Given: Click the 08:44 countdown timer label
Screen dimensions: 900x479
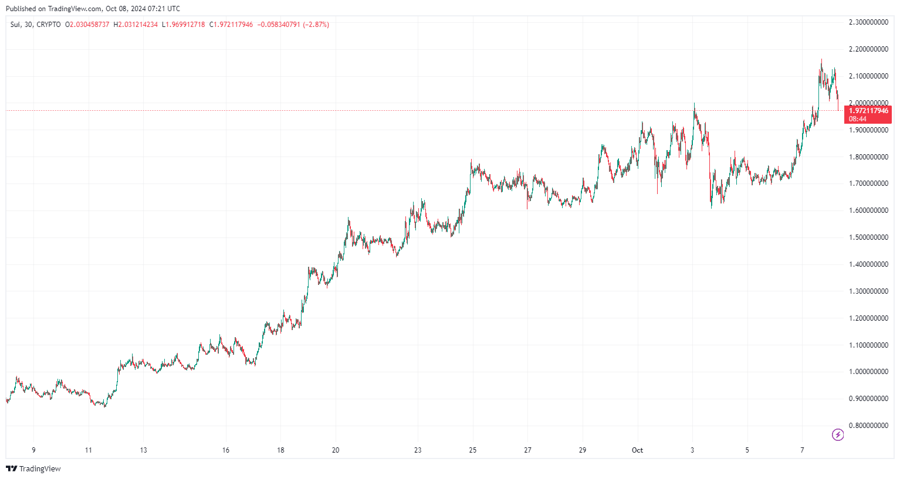Looking at the screenshot, I should (x=858, y=119).
